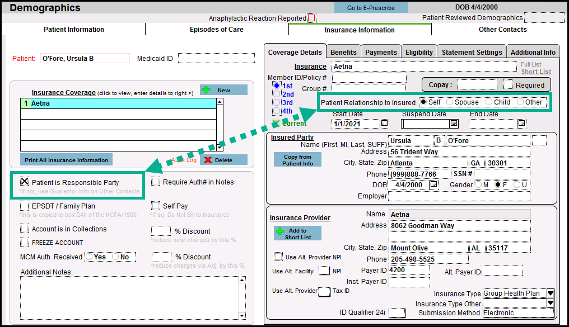
Task: Switch to the Benefits tab
Action: [343, 52]
